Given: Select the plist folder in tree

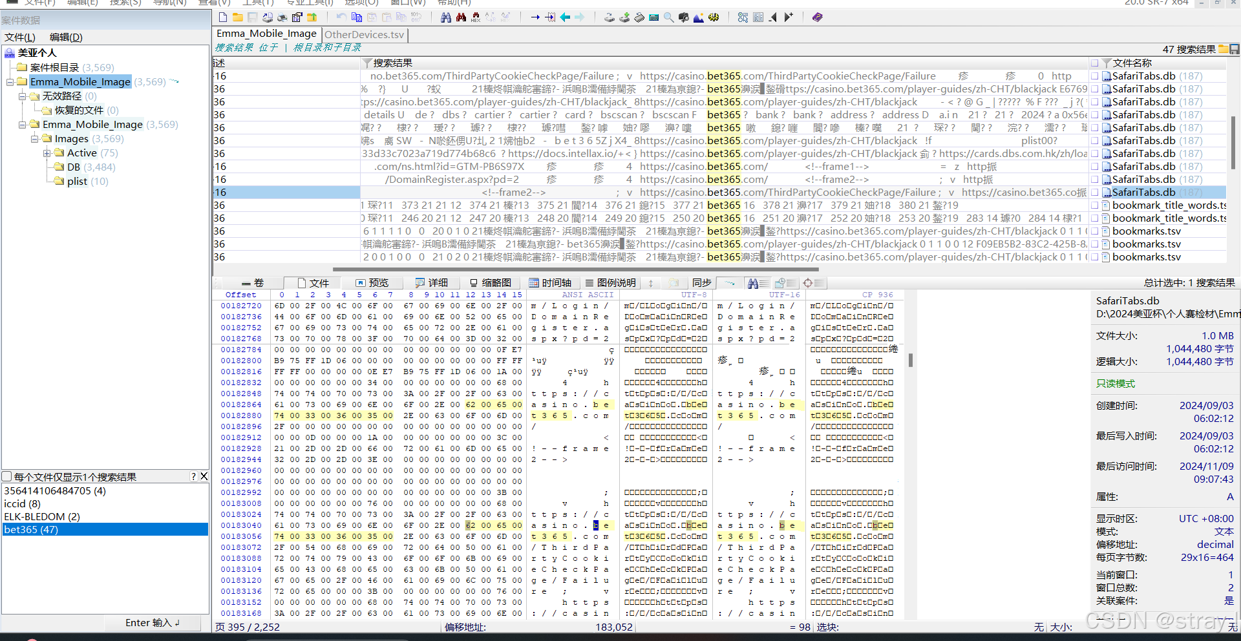Looking at the screenshot, I should 77,182.
